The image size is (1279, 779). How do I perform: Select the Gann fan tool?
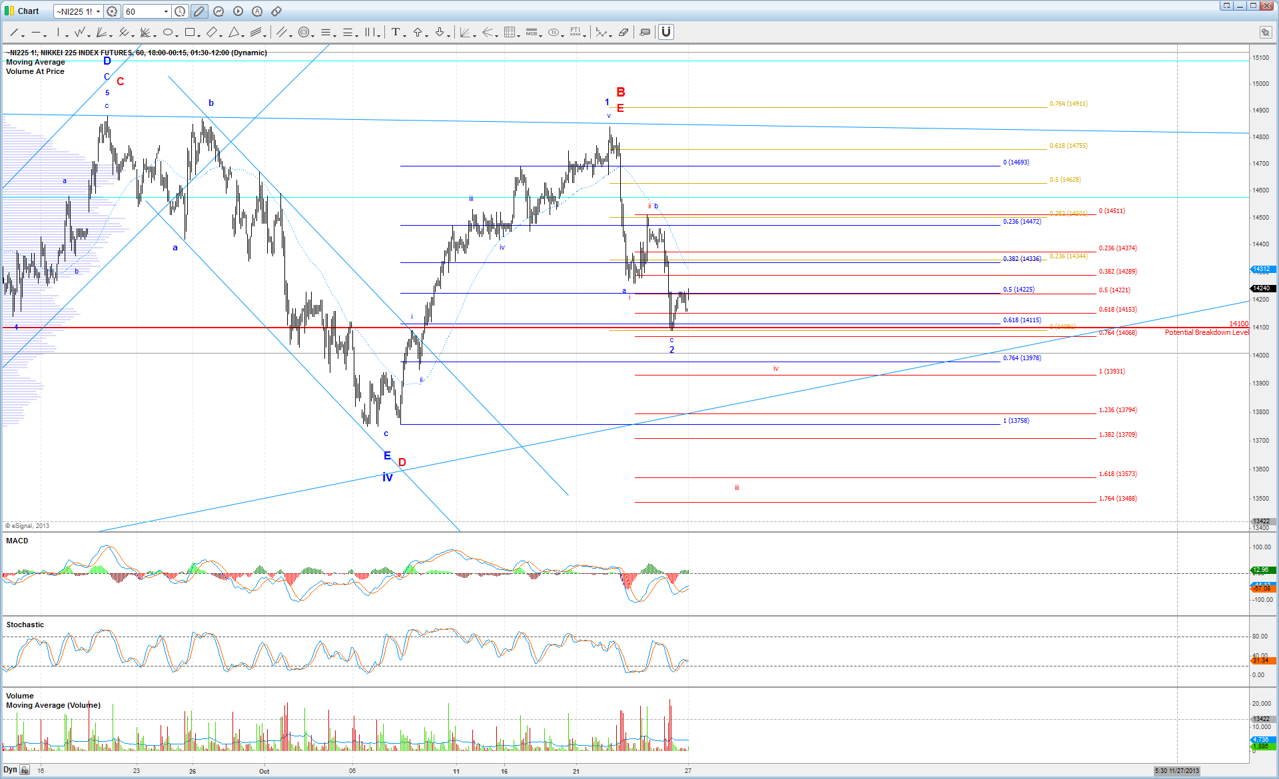click(x=146, y=32)
